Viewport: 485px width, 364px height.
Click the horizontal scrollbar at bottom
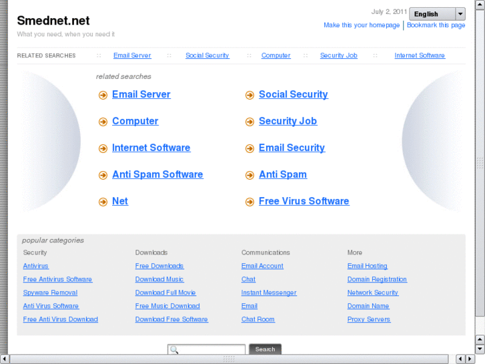229,359
